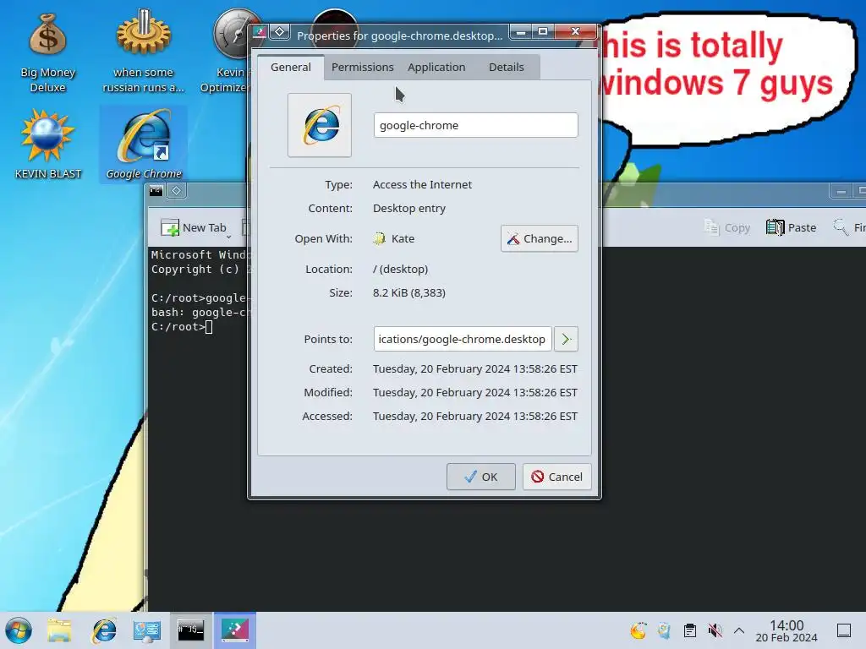Click the blue tray icon beside the flame
The height and width of the screenshot is (649, 866).
[664, 630]
